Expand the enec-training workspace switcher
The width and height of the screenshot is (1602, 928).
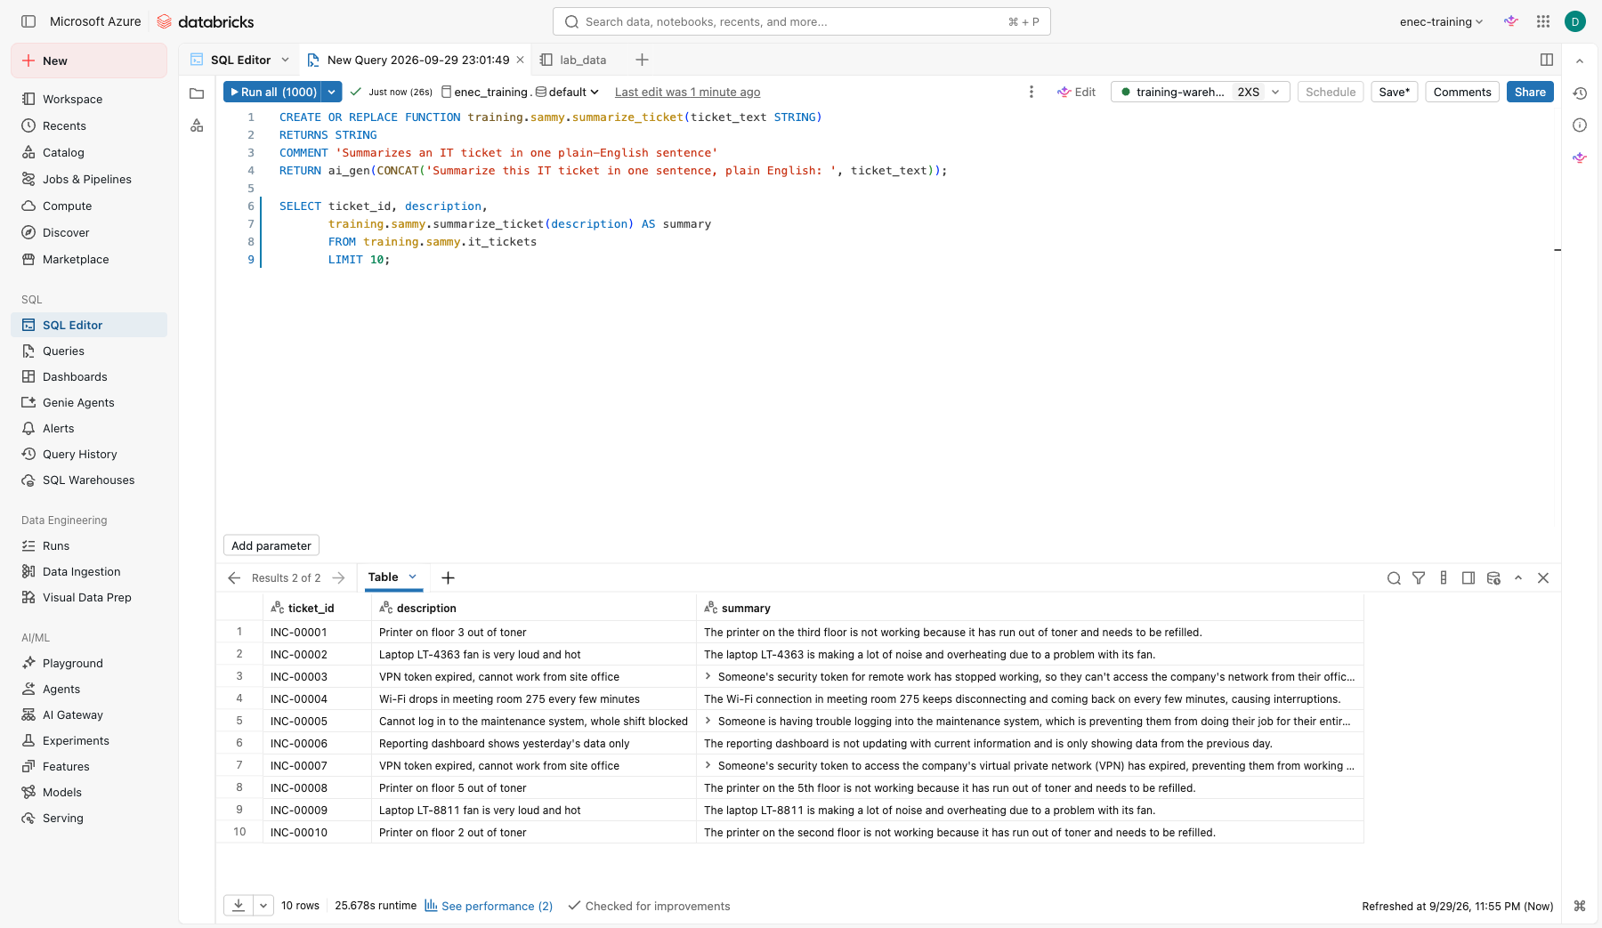click(x=1441, y=21)
